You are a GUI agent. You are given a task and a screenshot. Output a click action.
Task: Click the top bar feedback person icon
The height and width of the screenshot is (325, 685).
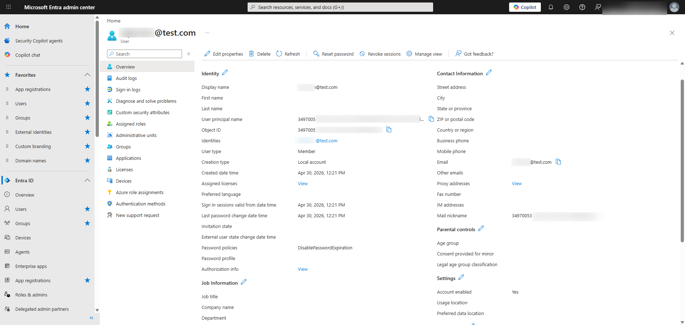(x=598, y=7)
